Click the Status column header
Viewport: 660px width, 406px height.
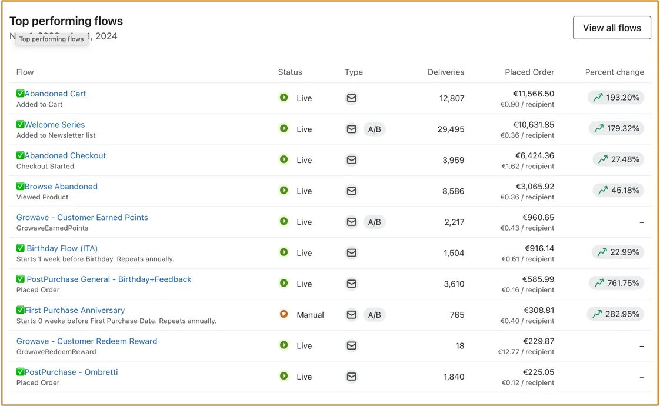tap(290, 72)
